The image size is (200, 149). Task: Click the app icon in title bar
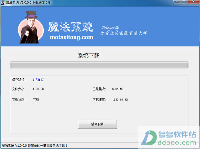[3, 2]
